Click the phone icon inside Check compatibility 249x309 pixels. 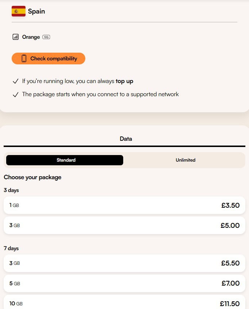click(x=23, y=59)
